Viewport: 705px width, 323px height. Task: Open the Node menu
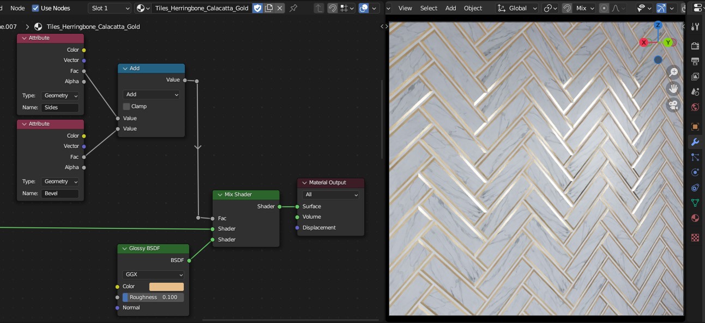(17, 8)
